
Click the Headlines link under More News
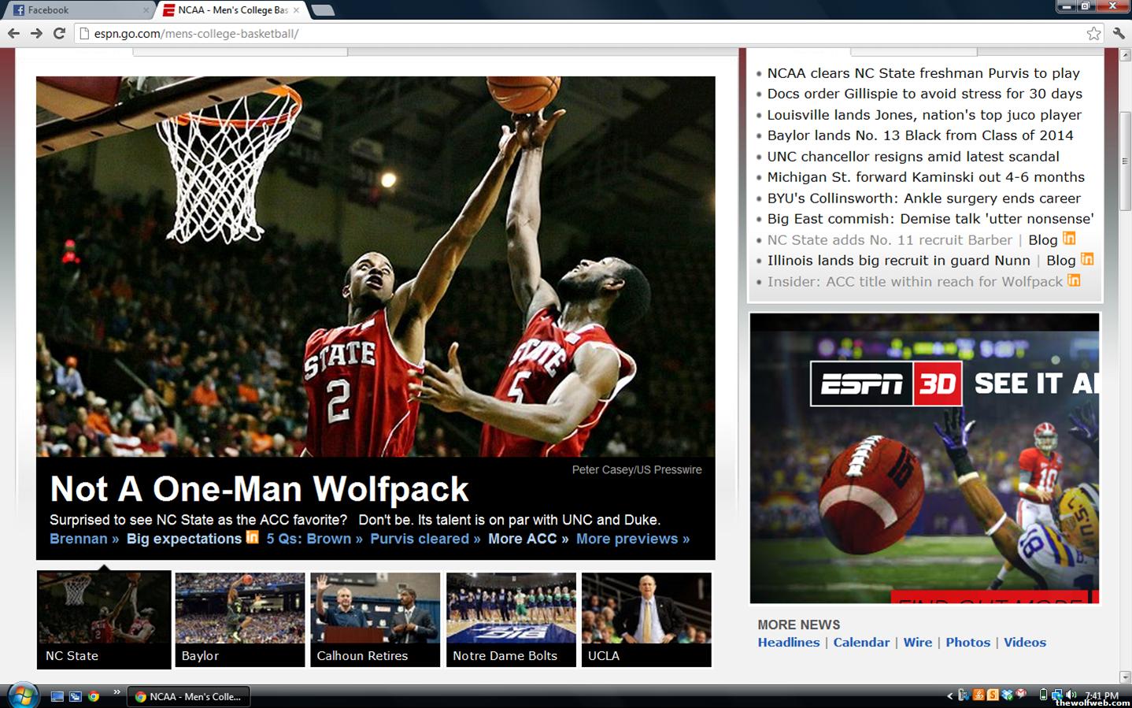tap(788, 643)
